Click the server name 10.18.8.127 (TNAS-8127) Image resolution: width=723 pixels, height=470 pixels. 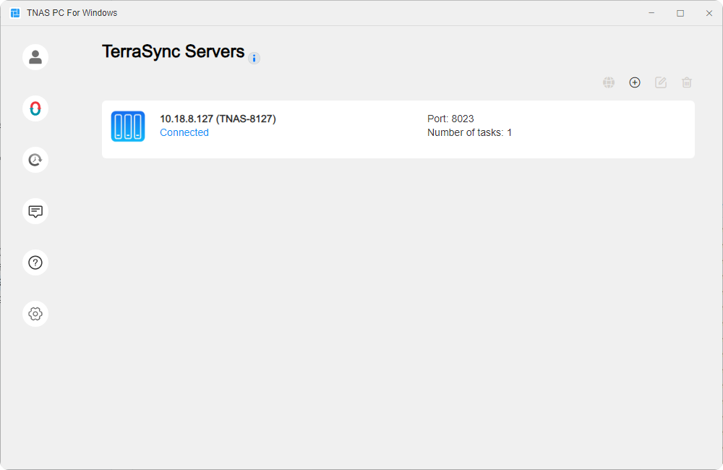pyautogui.click(x=217, y=119)
